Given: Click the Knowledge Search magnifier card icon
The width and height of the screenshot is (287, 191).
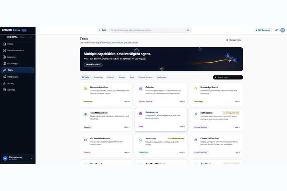Looking at the screenshot, I should point(195,89).
